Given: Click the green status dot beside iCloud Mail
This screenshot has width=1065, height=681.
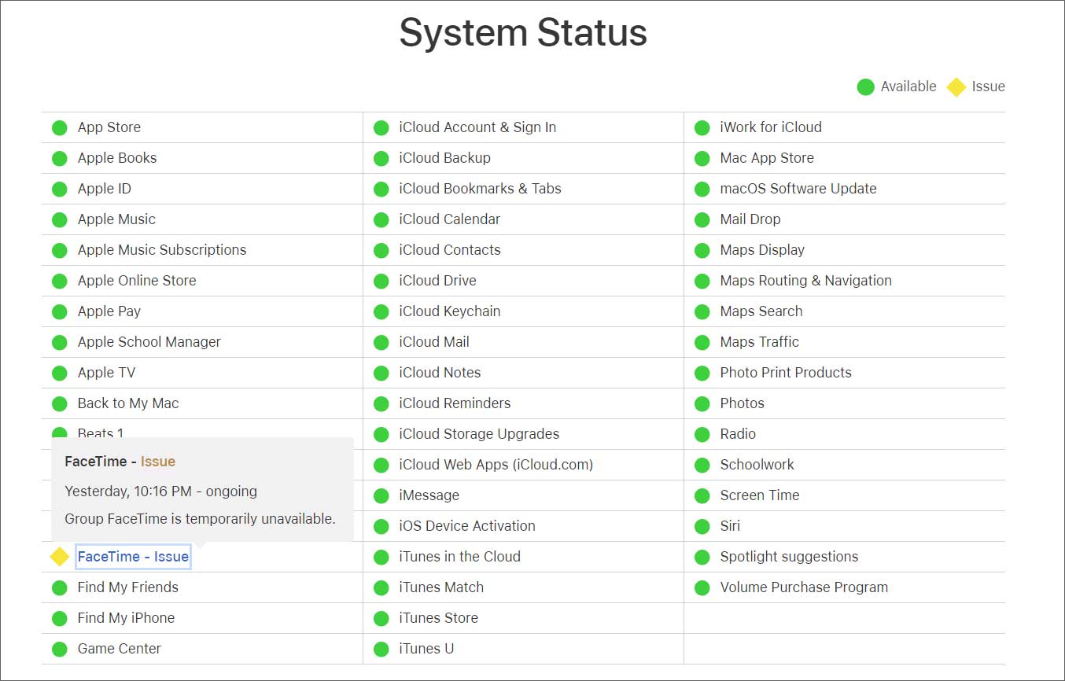Looking at the screenshot, I should point(381,341).
